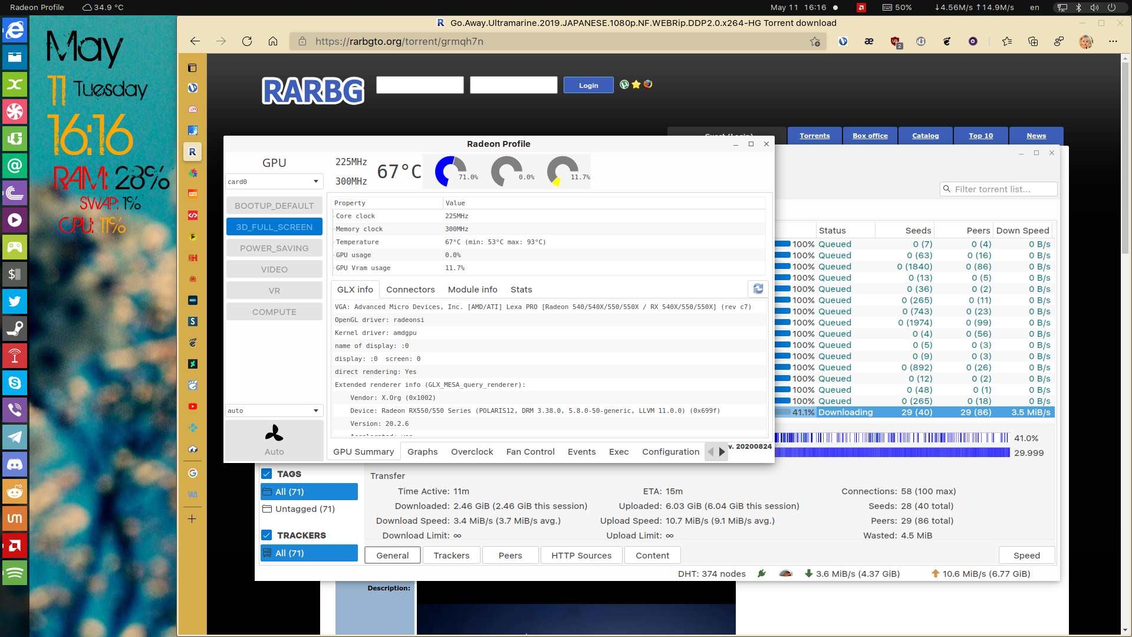
Task: Open the Torrents link on RARBG
Action: coord(815,136)
